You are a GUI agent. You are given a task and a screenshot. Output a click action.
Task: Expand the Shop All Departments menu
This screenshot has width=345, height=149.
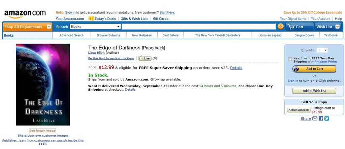pos(49,27)
